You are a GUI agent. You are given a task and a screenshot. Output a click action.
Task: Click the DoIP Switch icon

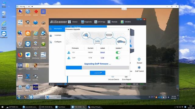pos(139,68)
